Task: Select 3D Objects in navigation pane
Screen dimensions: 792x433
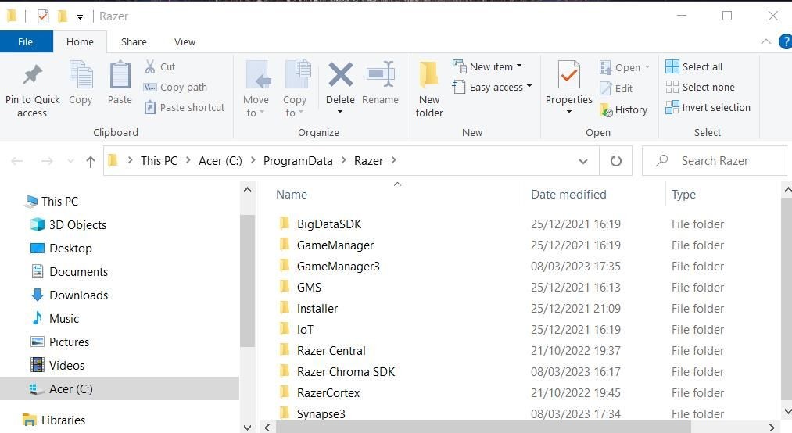Action: coord(77,225)
